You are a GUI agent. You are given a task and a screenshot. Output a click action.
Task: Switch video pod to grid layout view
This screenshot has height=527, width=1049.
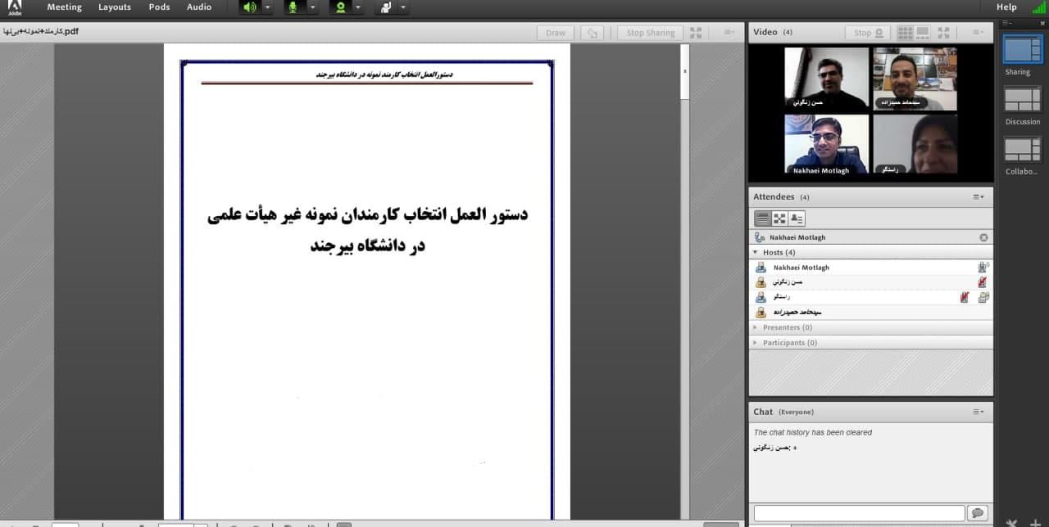tap(905, 33)
